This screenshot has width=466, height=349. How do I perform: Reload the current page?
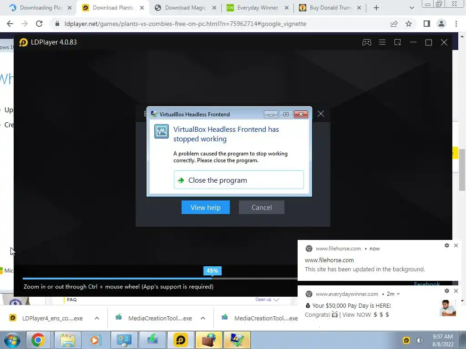[x=39, y=24]
